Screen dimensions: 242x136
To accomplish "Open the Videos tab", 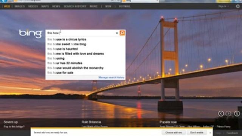I will click(33, 6).
